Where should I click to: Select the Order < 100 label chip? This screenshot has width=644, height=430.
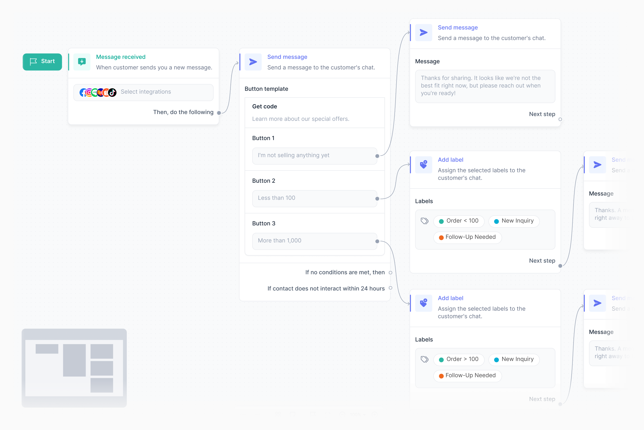click(x=459, y=221)
